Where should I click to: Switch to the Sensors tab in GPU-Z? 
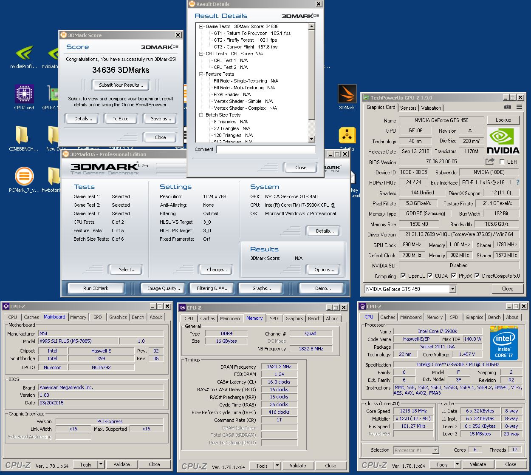coord(408,108)
